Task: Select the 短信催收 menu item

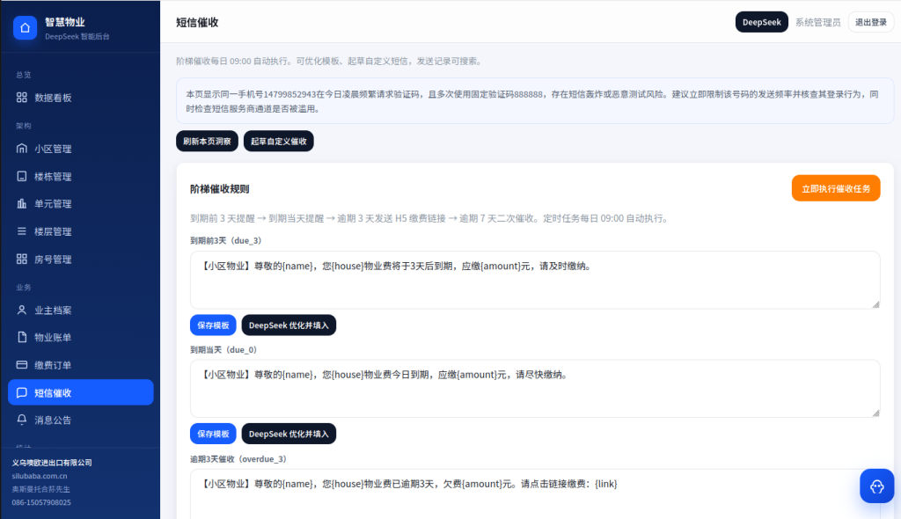Action: pos(80,392)
